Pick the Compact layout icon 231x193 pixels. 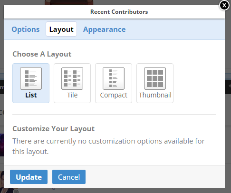pos(114,78)
